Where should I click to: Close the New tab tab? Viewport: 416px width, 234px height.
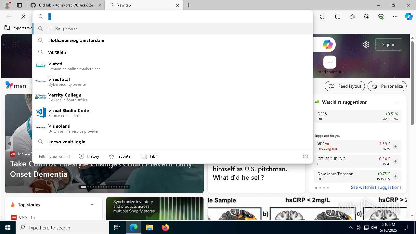tap(177, 5)
